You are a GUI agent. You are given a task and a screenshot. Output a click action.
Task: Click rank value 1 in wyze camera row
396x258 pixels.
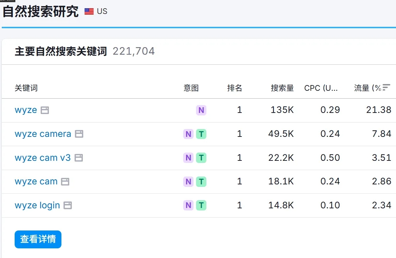239,134
